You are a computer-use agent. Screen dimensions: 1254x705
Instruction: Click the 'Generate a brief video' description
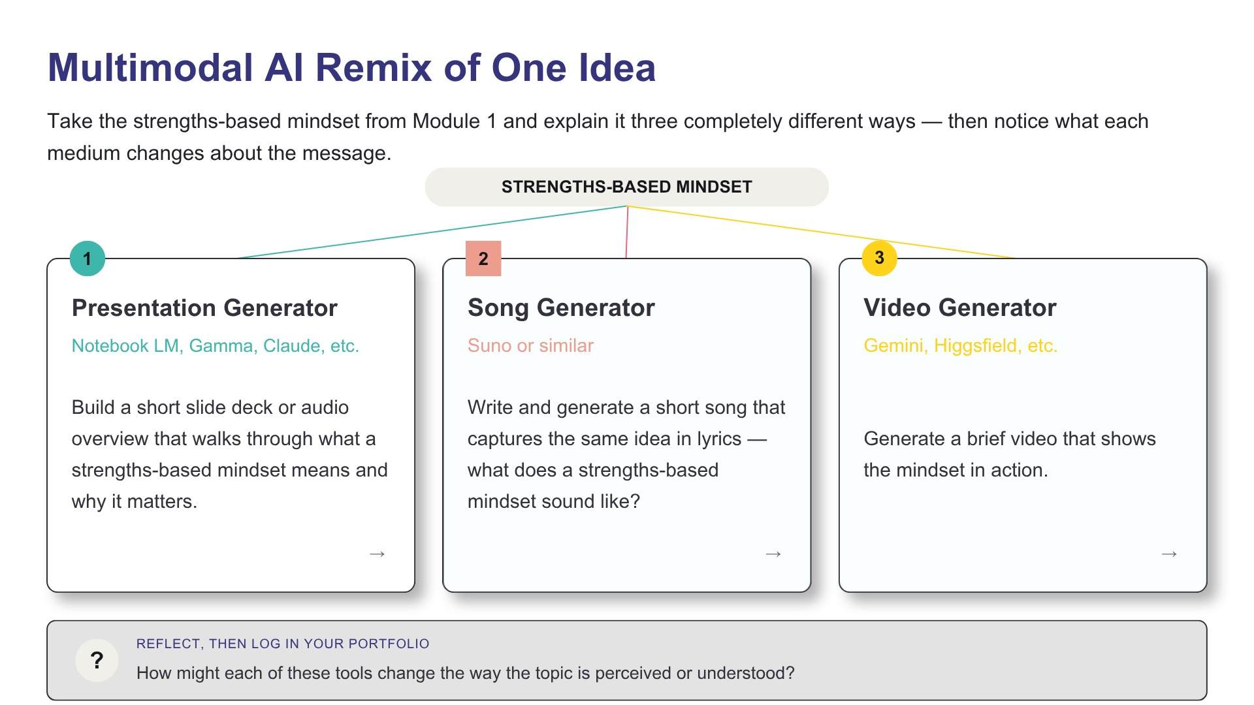pos(1010,454)
